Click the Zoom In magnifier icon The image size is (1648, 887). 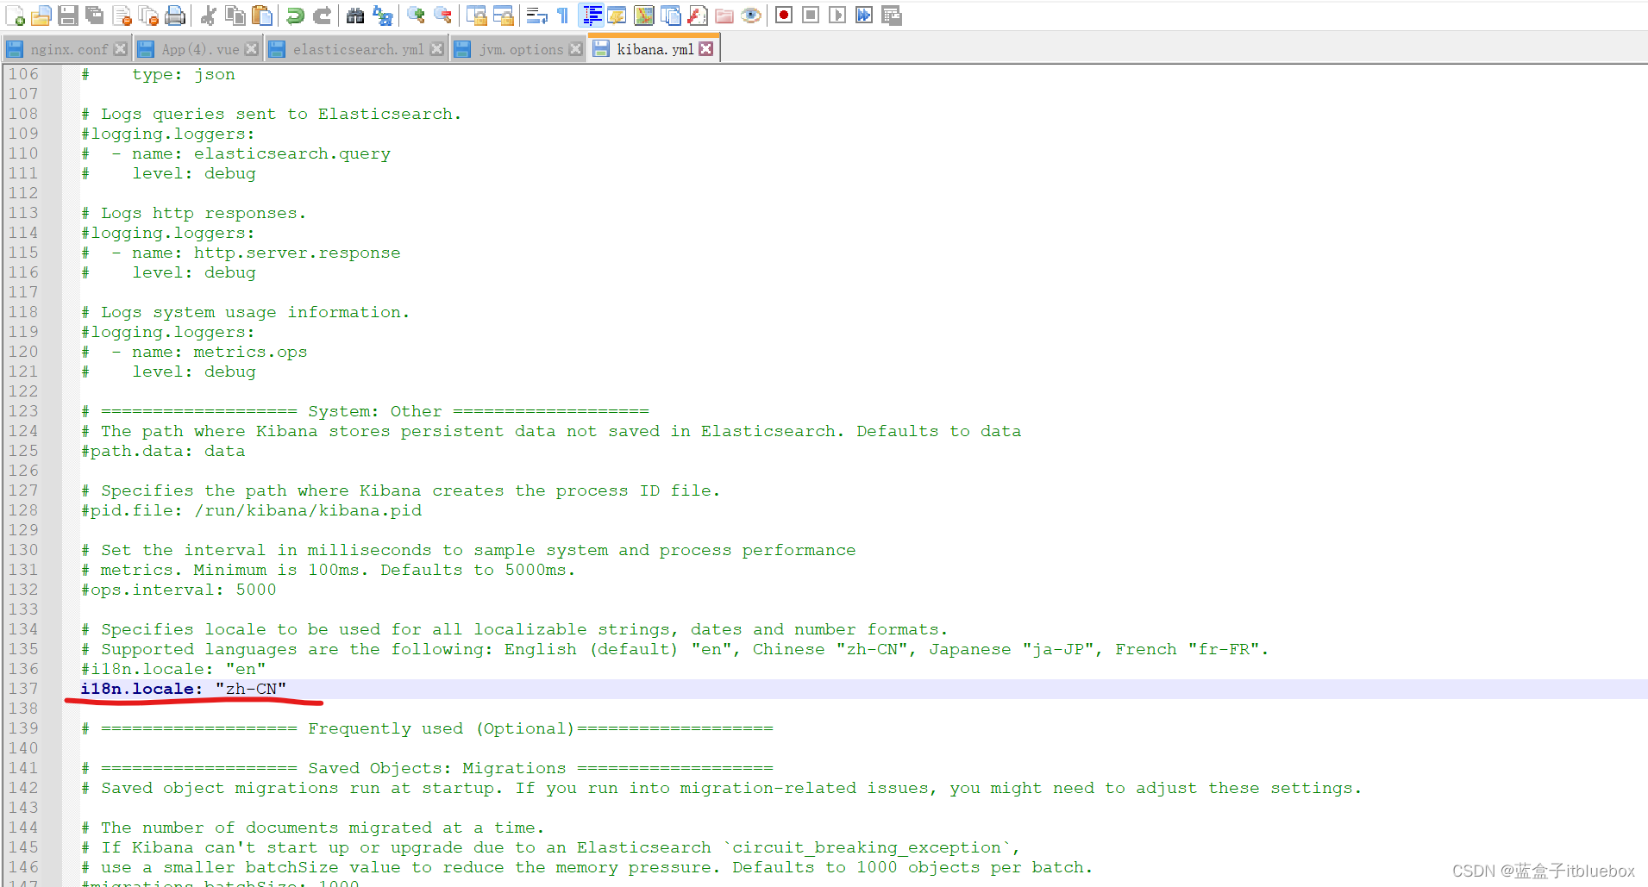415,16
